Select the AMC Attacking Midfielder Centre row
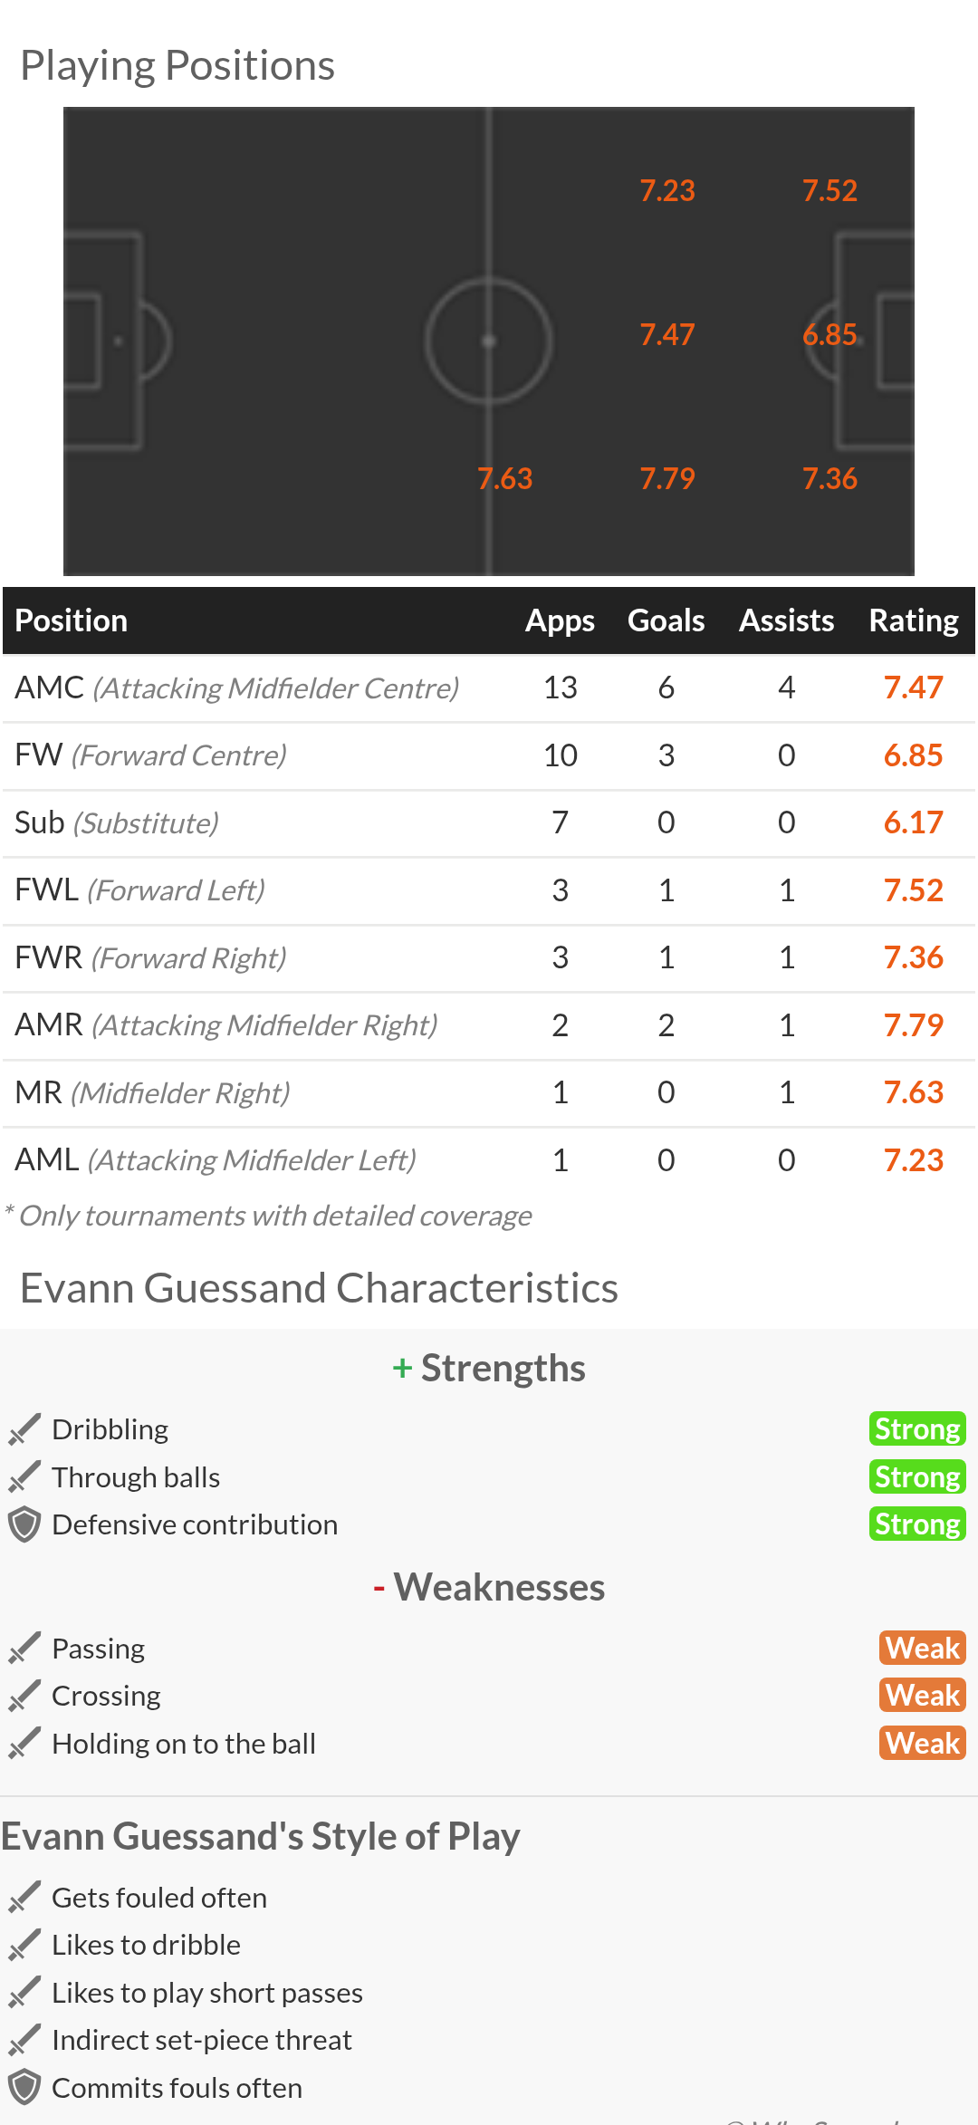The height and width of the screenshot is (2125, 978). (x=489, y=688)
